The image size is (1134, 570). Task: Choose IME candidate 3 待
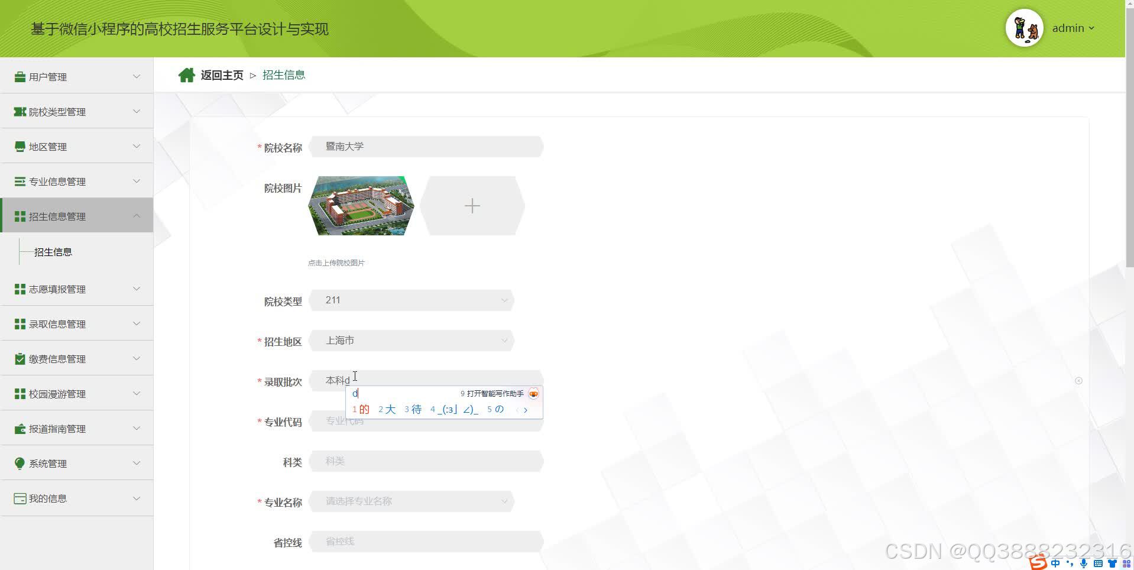click(413, 409)
